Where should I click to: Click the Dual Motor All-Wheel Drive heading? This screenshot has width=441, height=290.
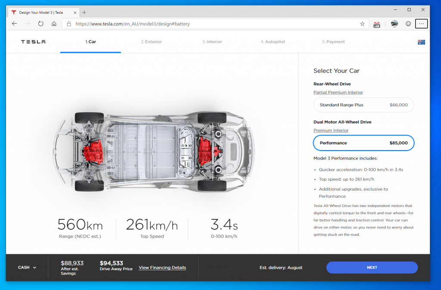342,122
